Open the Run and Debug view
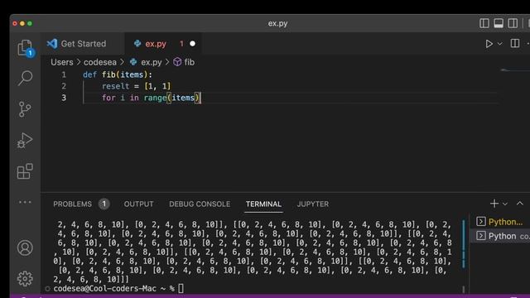Image resolution: width=530 pixels, height=298 pixels. 25,140
